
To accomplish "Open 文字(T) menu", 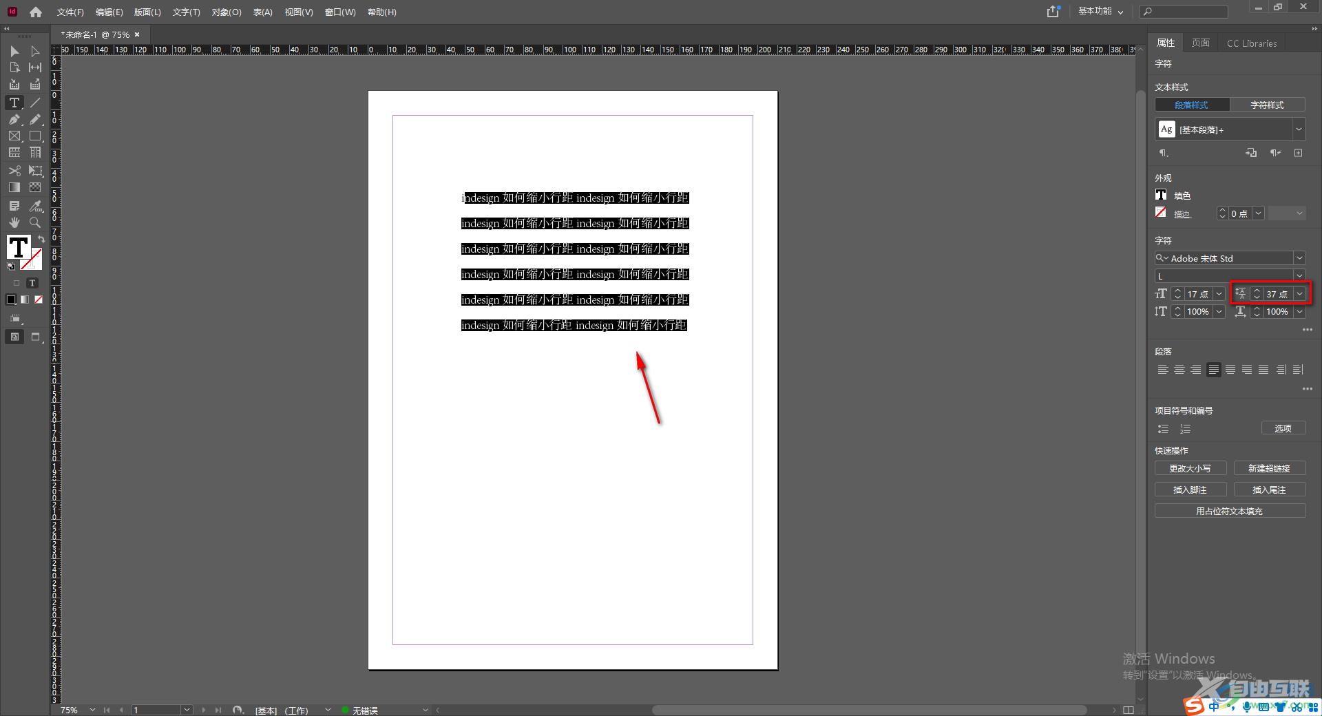I will point(186,12).
